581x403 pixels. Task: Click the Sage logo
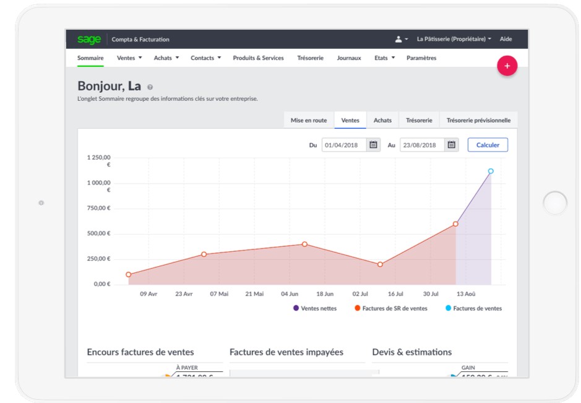pyautogui.click(x=88, y=39)
